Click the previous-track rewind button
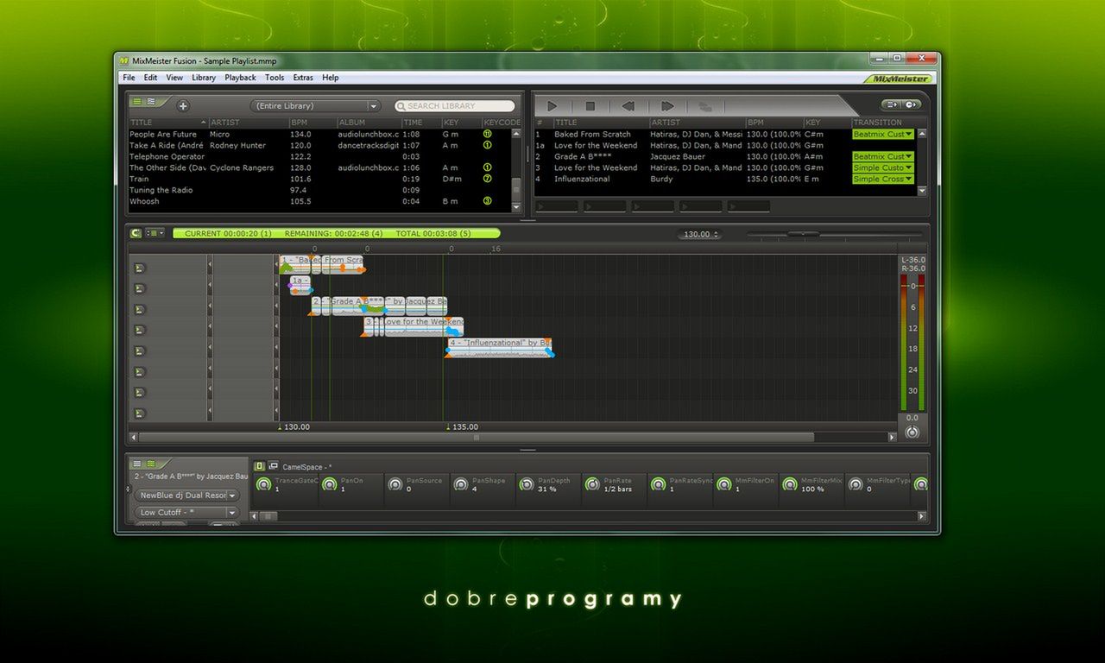The image size is (1105, 663). (628, 106)
